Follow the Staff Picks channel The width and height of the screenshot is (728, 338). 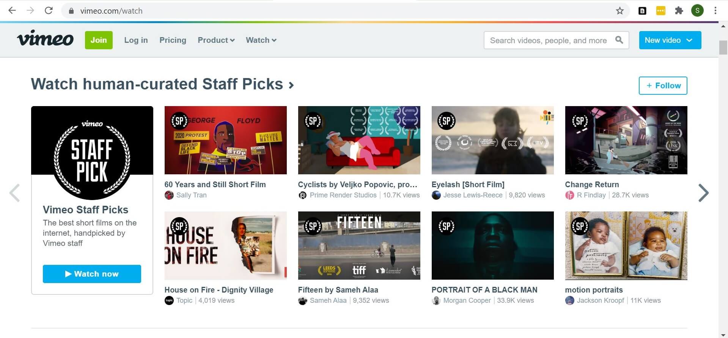(x=663, y=86)
